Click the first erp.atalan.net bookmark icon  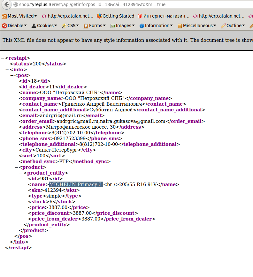point(44,16)
